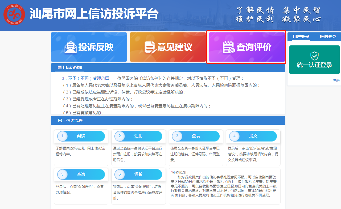Switch to the 短信登录 tab

click(x=328, y=37)
